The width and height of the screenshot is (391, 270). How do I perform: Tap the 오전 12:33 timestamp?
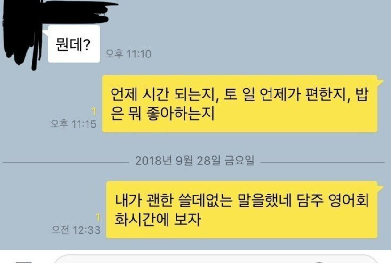[76, 230]
